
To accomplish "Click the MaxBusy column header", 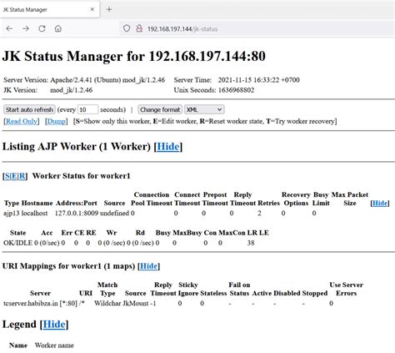I will click(187, 233).
